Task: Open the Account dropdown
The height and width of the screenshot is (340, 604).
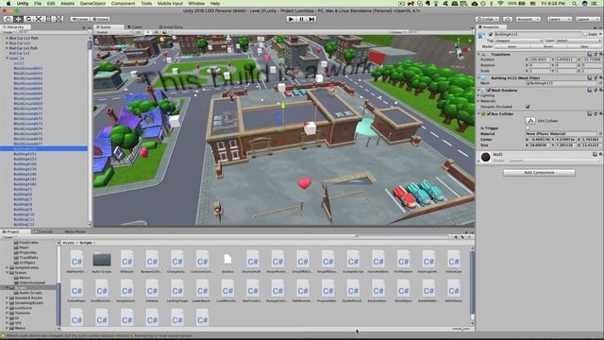Action: [x=528, y=19]
